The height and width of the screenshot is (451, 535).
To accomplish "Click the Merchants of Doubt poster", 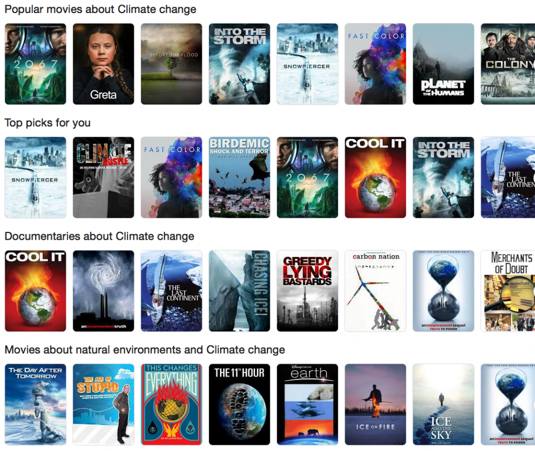I will pyautogui.click(x=507, y=291).
